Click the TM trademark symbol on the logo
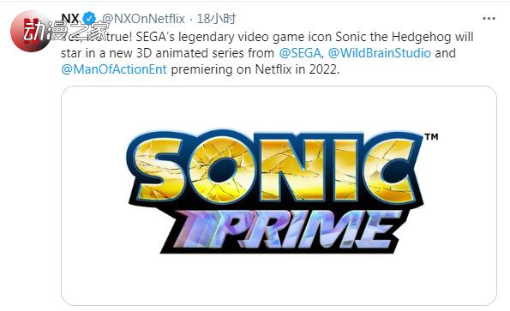This screenshot has width=510, height=311. (x=431, y=136)
